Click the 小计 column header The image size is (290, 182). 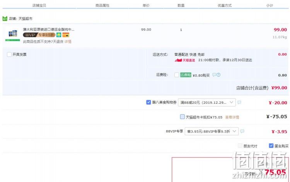[x=270, y=5]
